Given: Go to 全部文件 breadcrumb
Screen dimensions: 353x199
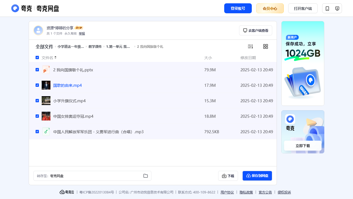Looking at the screenshot, I should 44,47.
